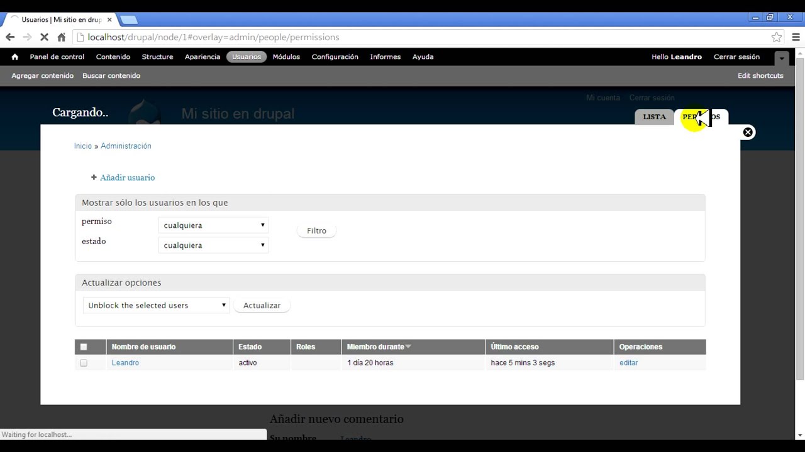This screenshot has width=805, height=452.
Task: Click the Miembro durante sort arrow
Action: pos(408,347)
